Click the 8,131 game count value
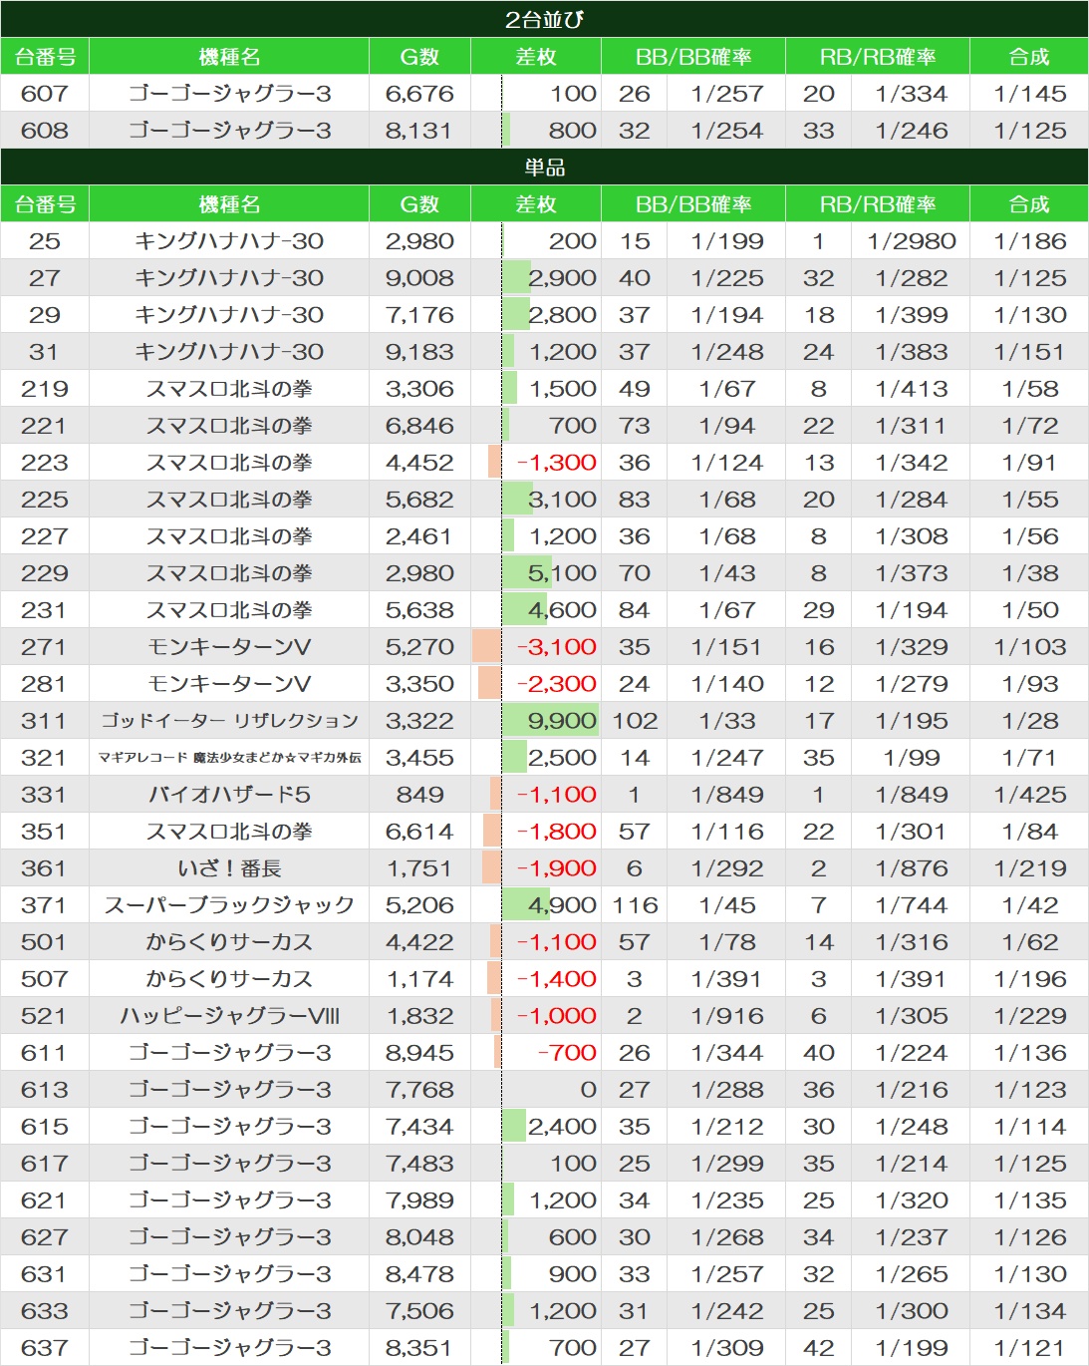Image resolution: width=1089 pixels, height=1366 pixels. point(419,131)
